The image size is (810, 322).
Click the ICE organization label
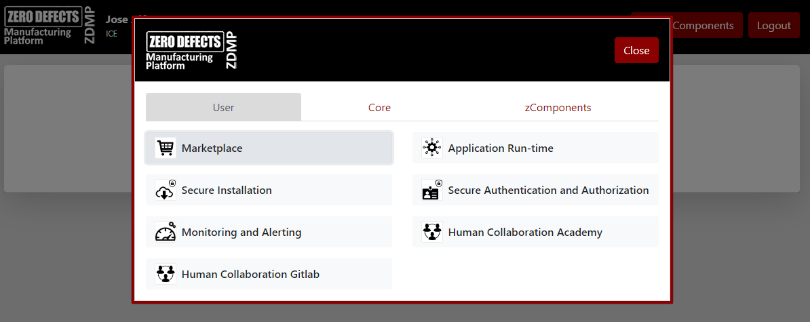(111, 34)
